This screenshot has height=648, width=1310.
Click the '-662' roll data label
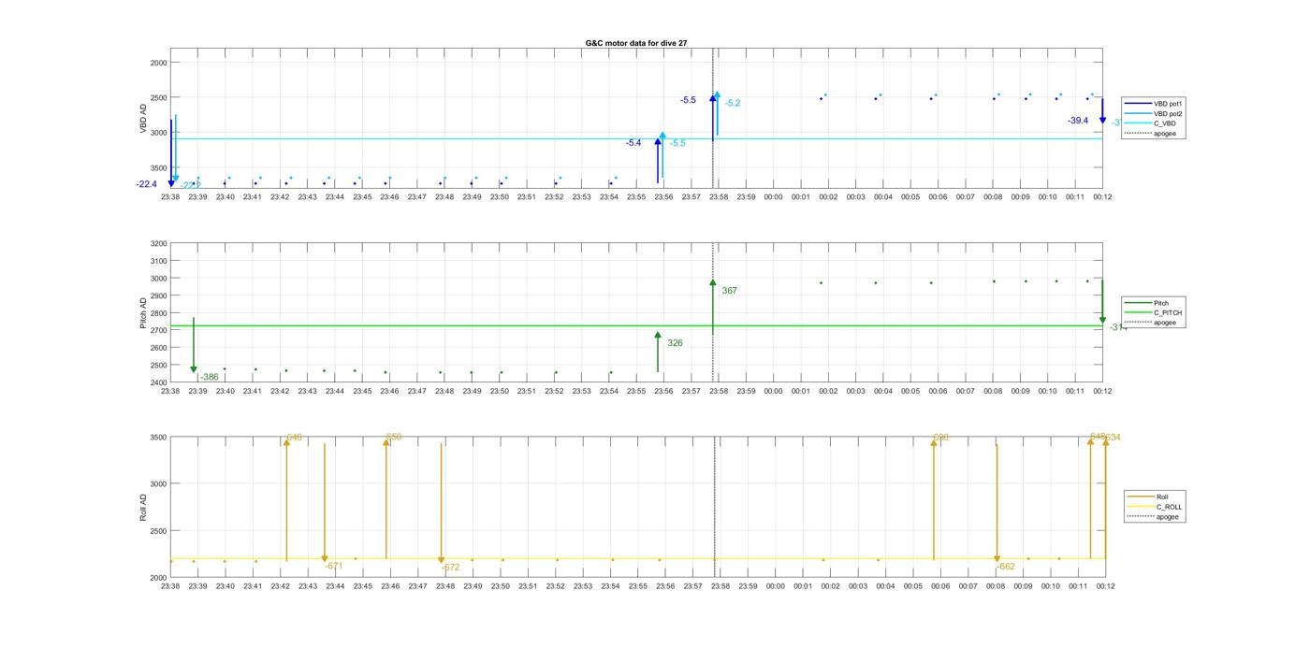(x=1006, y=567)
